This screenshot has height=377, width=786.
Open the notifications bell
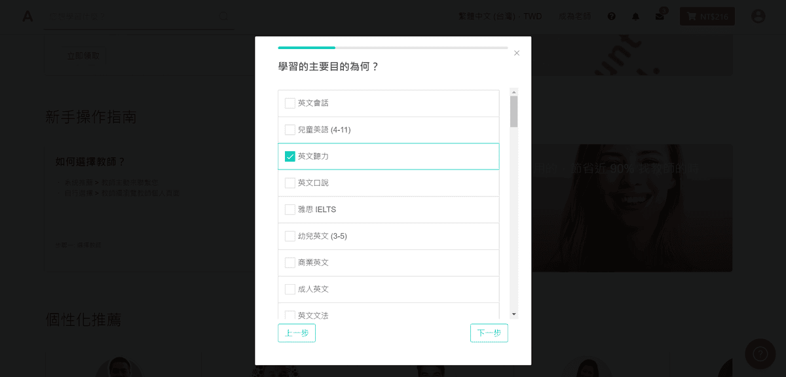click(635, 16)
